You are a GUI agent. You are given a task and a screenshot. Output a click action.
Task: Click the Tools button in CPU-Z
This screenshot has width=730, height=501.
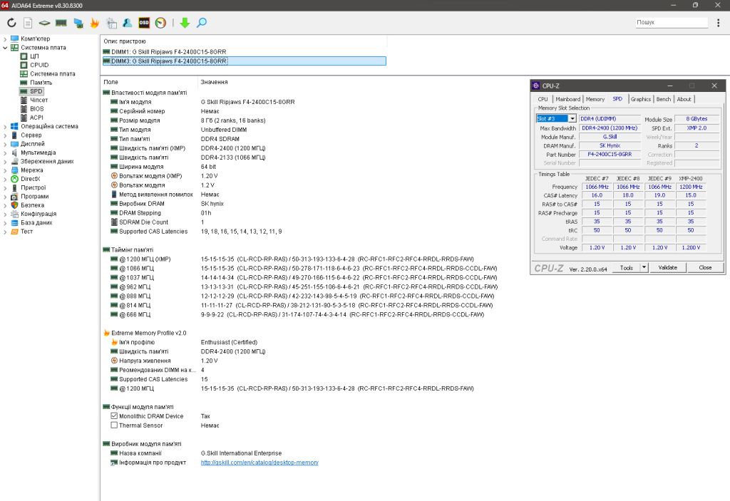(x=627, y=267)
